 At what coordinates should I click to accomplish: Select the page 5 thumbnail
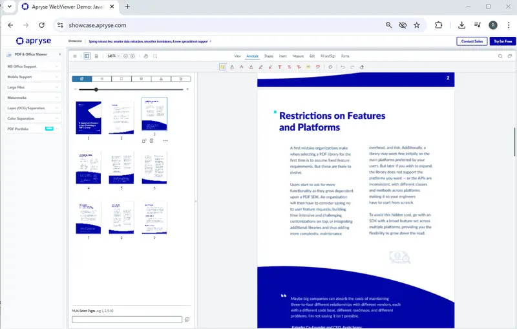point(121,167)
